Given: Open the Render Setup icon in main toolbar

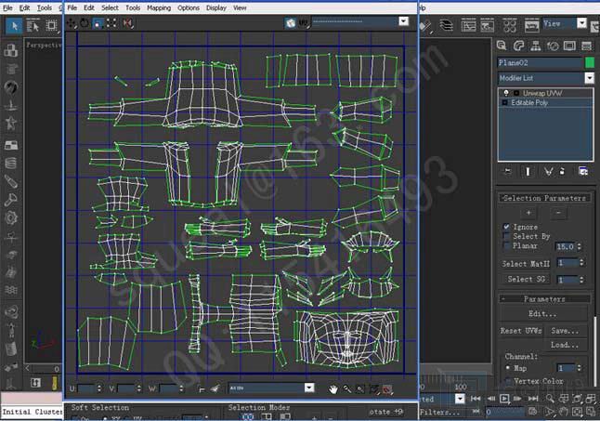Looking at the screenshot, I should point(531,26).
